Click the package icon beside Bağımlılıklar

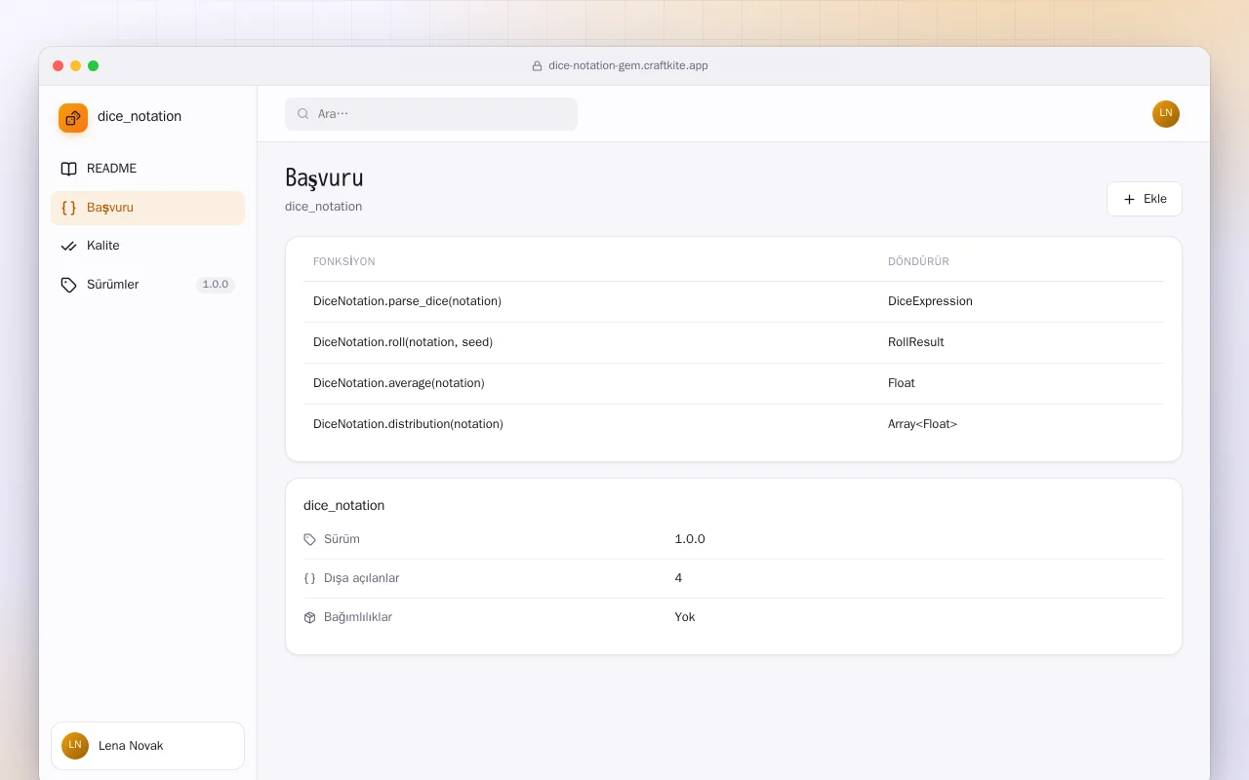[310, 617]
